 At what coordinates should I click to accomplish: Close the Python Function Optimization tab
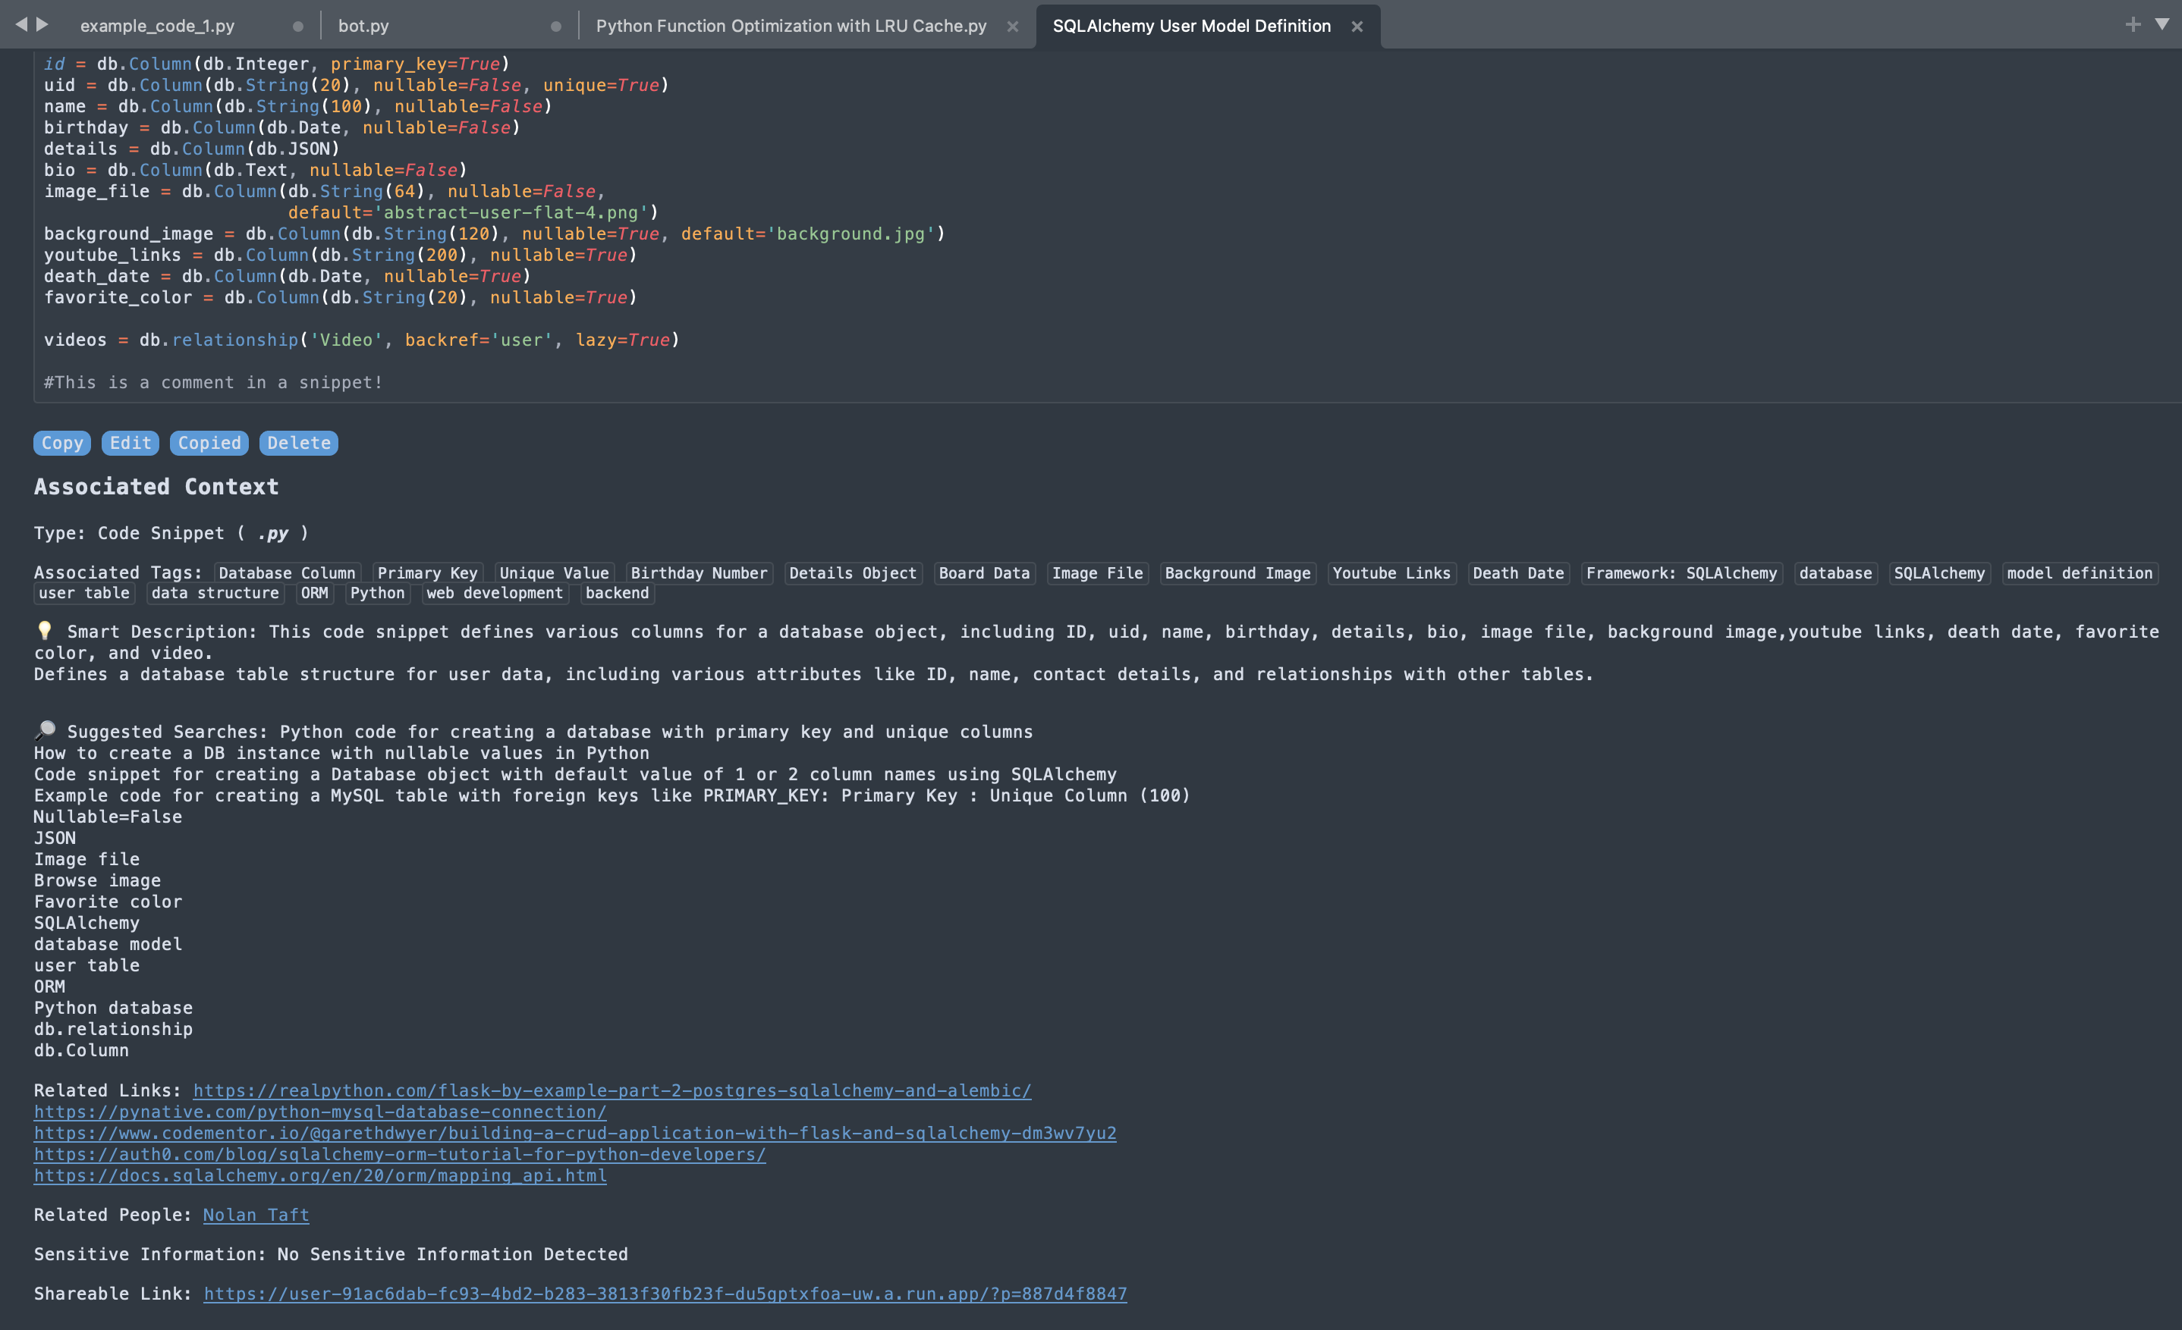[1012, 27]
